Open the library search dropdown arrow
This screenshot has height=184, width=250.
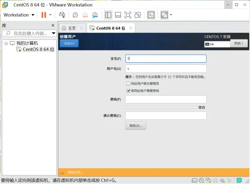(x=53, y=33)
